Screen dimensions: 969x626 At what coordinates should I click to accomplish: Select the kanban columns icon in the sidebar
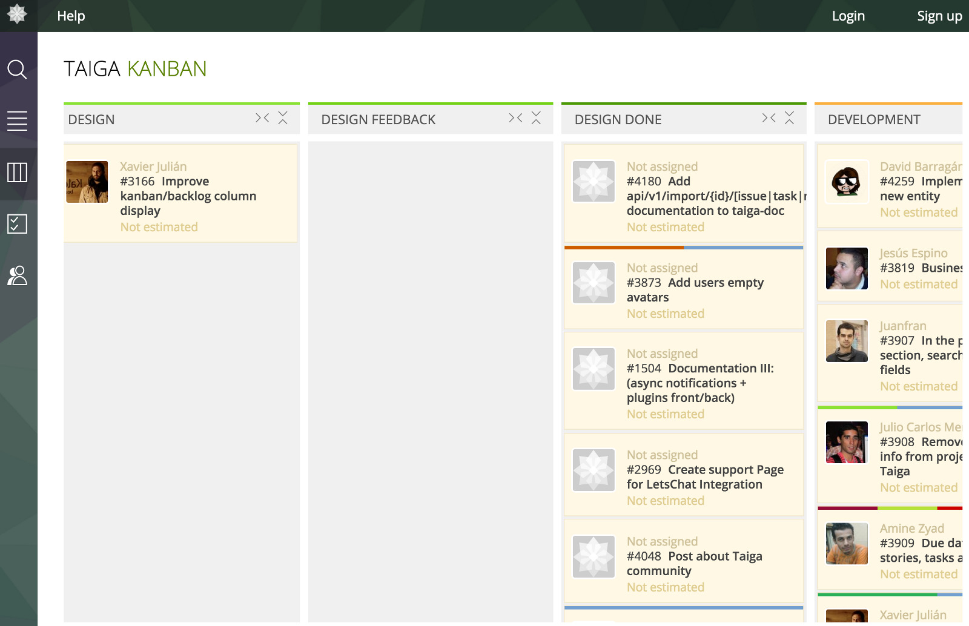coord(17,173)
